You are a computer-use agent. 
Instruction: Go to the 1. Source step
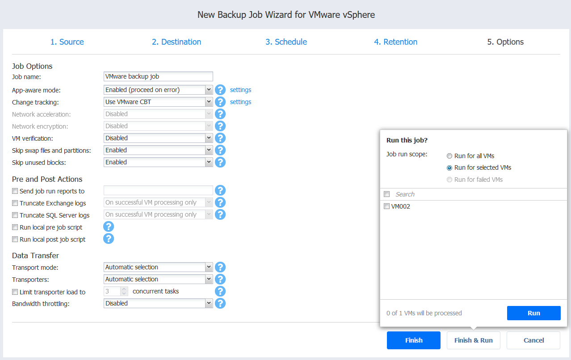click(67, 42)
